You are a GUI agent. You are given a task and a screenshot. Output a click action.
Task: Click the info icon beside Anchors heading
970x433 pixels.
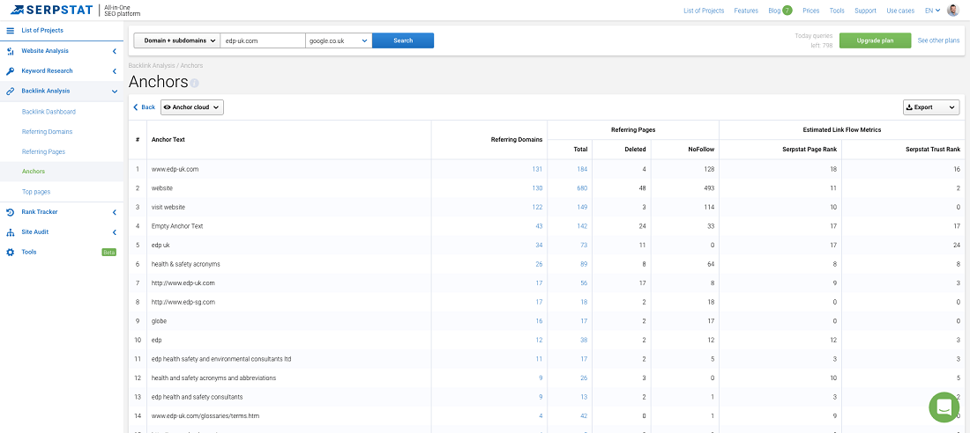pos(194,83)
